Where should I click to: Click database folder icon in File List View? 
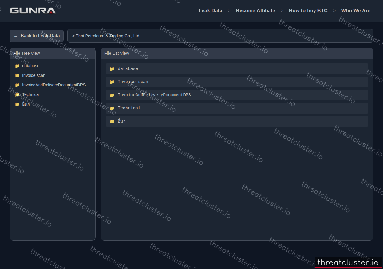click(x=112, y=69)
